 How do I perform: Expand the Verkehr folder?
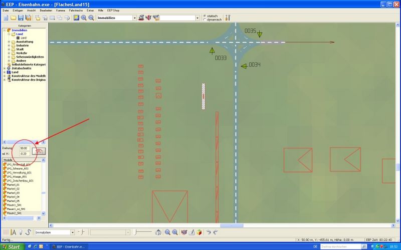pyautogui.click(x=9, y=53)
